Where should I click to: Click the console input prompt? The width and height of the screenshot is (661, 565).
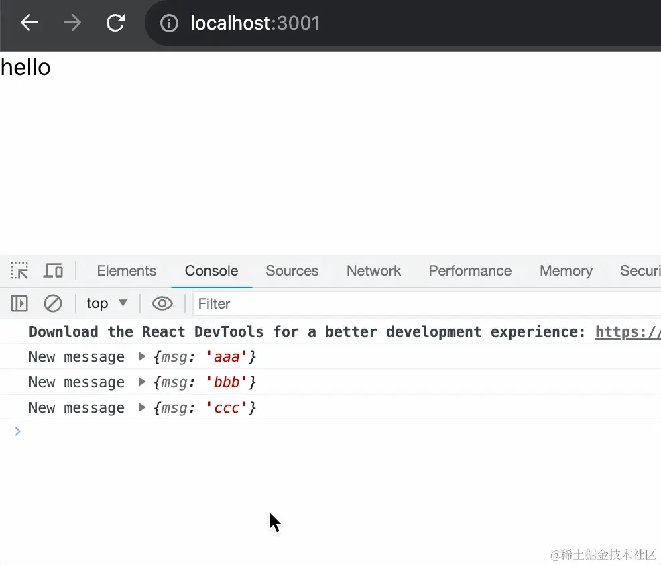click(337, 431)
